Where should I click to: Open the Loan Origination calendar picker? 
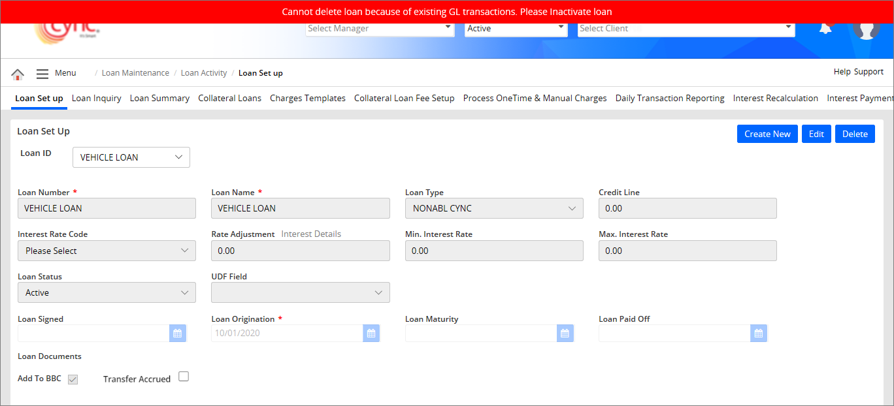point(371,334)
